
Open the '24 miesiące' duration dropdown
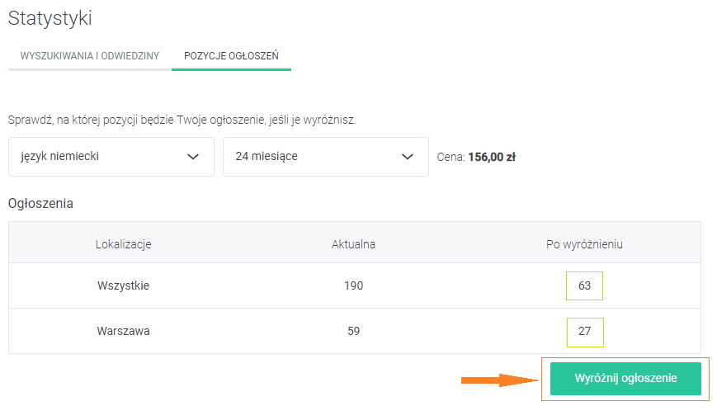(325, 157)
